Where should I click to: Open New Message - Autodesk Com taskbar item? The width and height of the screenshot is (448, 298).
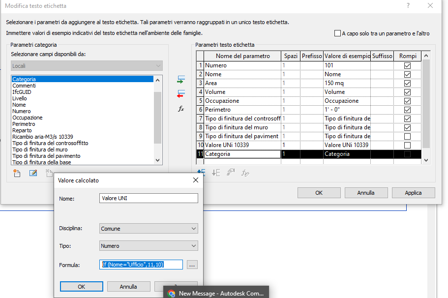[x=216, y=293]
